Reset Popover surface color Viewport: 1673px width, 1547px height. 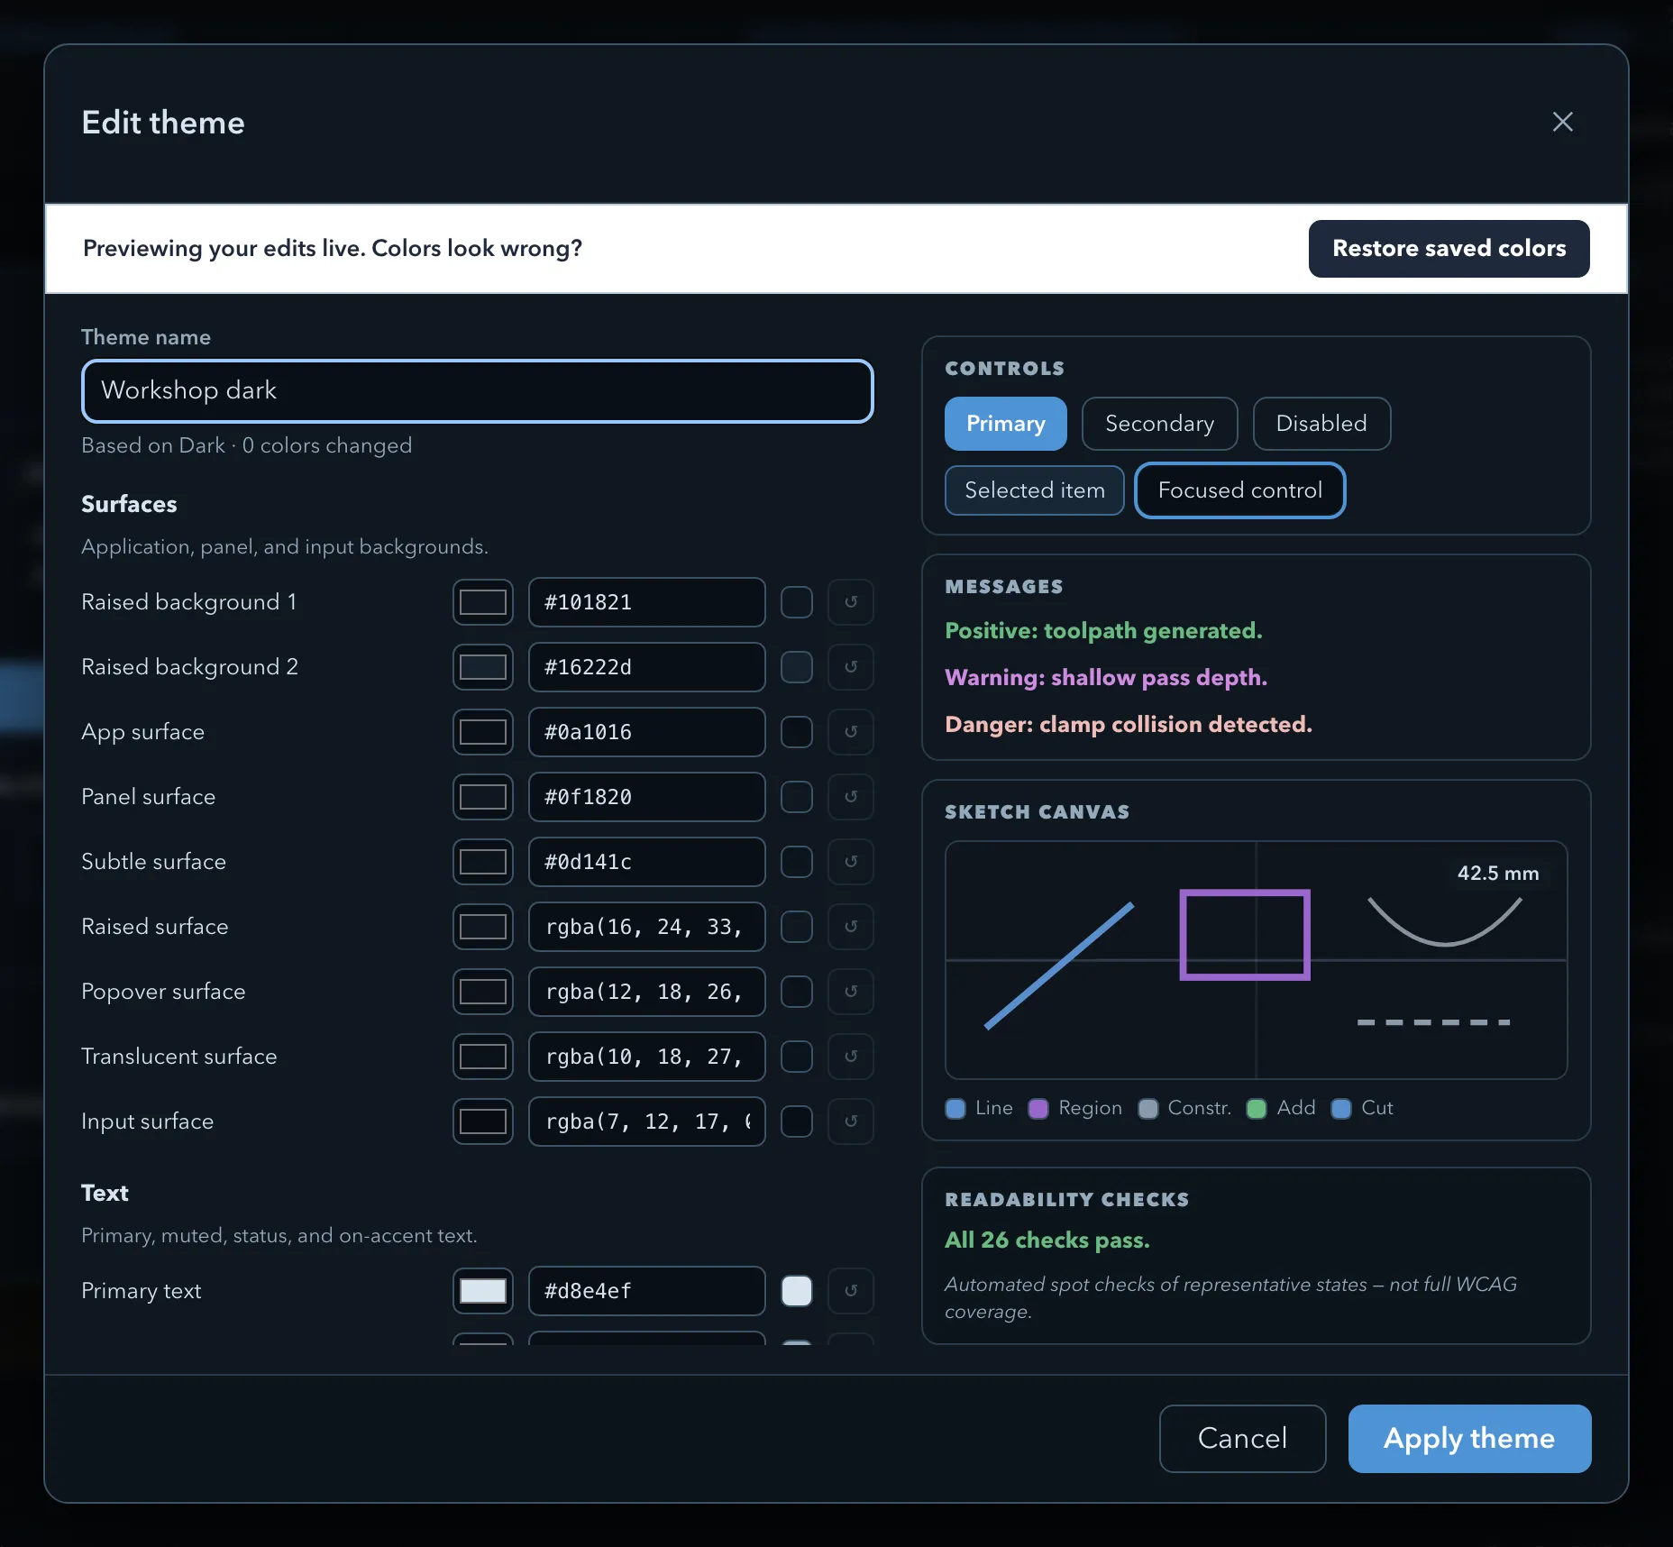pyautogui.click(x=850, y=992)
